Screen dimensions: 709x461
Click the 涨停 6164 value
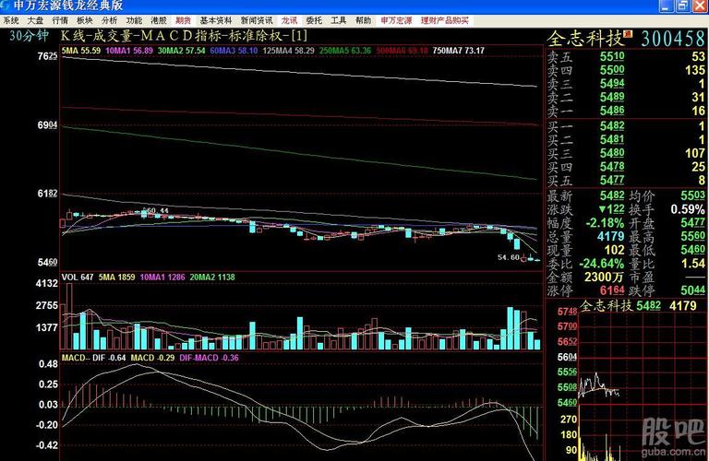tap(612, 290)
